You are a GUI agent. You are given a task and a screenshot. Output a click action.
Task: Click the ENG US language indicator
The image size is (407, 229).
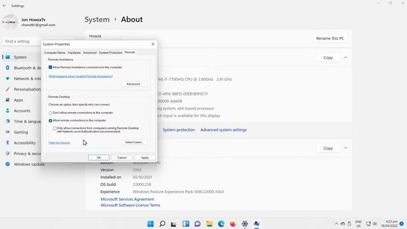click(x=359, y=224)
